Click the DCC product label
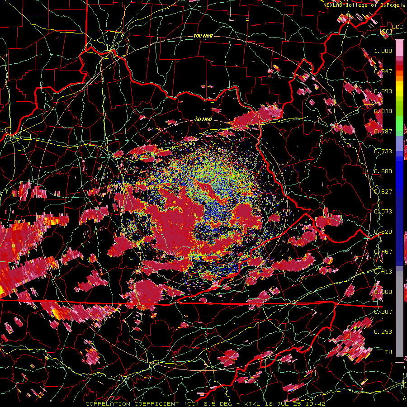 pos(398,27)
